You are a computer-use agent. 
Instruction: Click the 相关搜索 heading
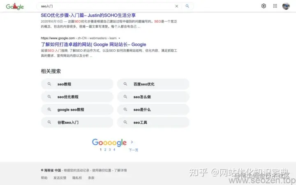51,71
